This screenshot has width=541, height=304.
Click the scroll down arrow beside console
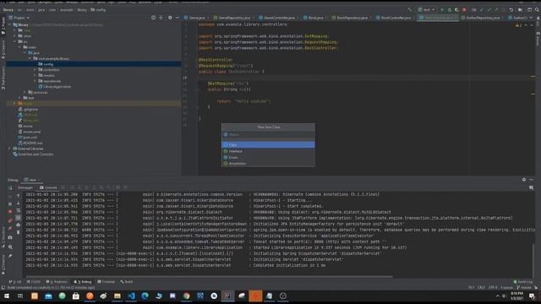pyautogui.click(x=19, y=203)
